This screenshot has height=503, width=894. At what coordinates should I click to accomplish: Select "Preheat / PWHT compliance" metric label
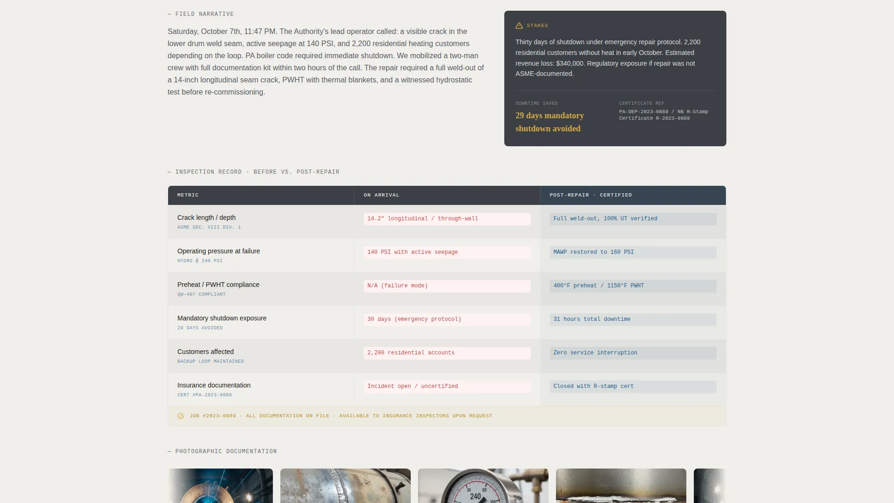[218, 285]
